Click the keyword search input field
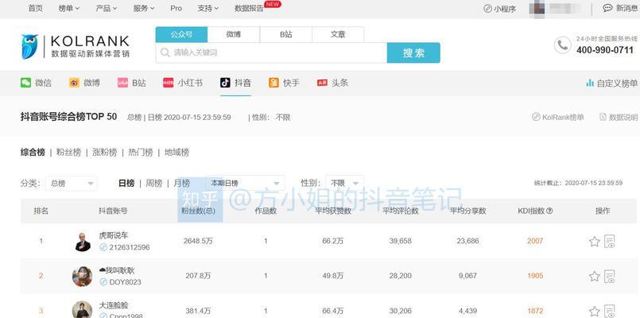Viewport: 640px width, 318px height. point(271,52)
